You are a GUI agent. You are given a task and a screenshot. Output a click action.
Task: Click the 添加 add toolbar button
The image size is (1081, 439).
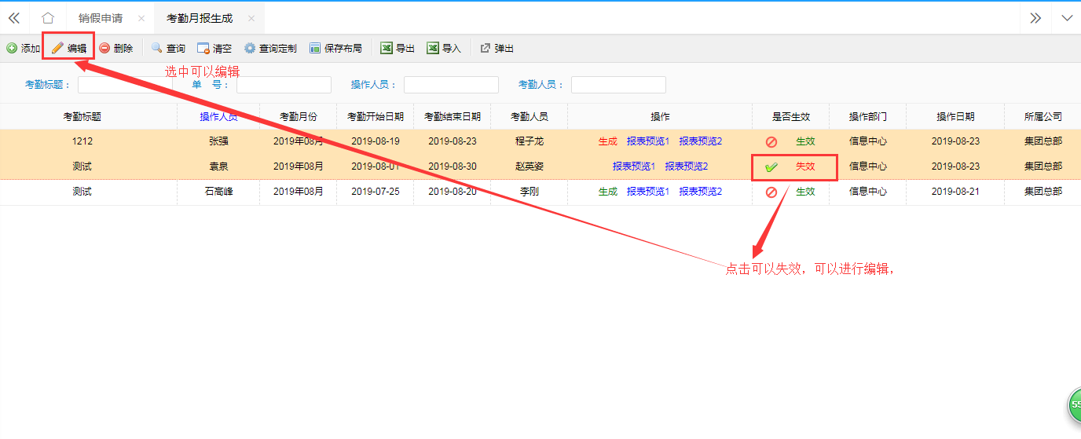click(x=23, y=48)
